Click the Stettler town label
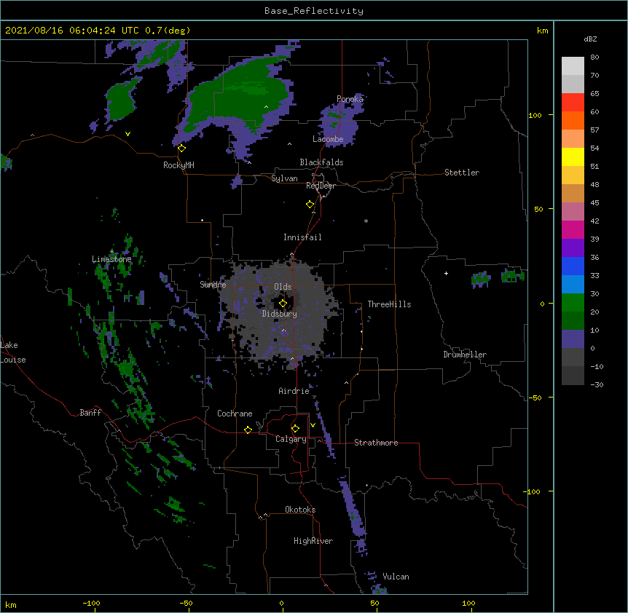This screenshot has width=628, height=613. click(x=462, y=173)
